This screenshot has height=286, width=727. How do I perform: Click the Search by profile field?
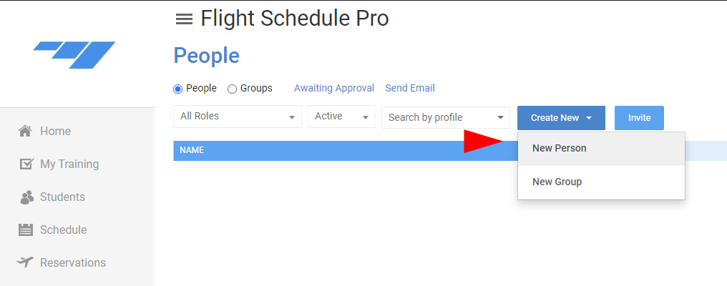(446, 118)
